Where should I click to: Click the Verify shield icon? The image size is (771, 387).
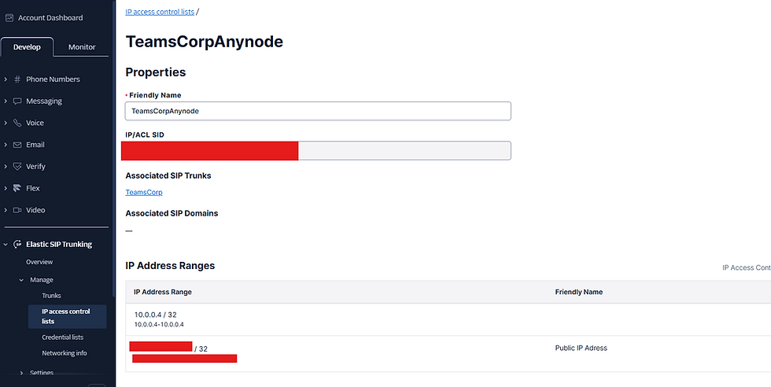click(17, 167)
